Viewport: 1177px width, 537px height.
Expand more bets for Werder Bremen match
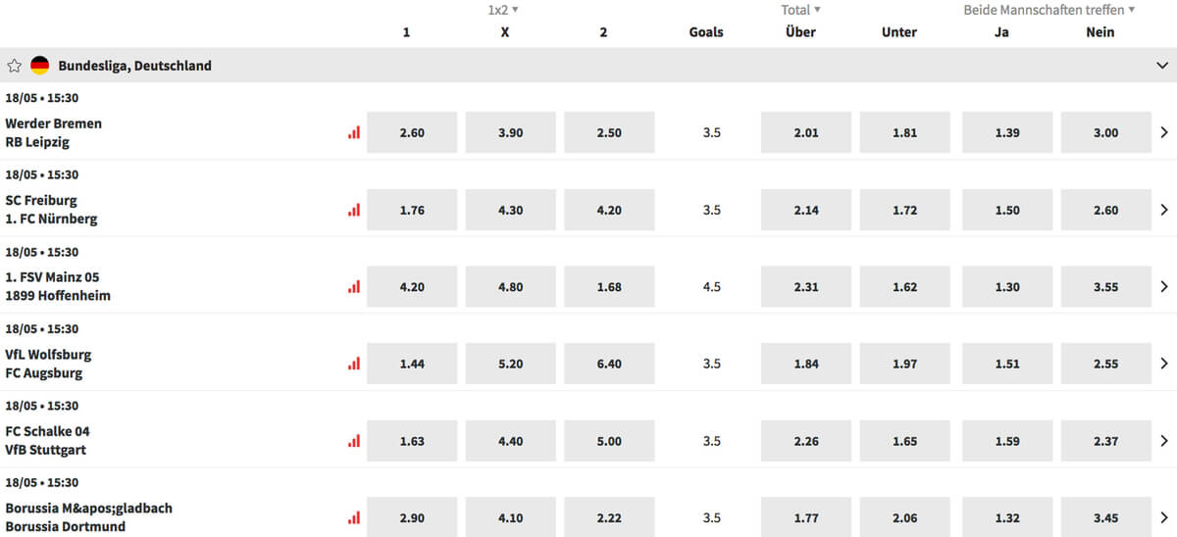[x=1164, y=132]
